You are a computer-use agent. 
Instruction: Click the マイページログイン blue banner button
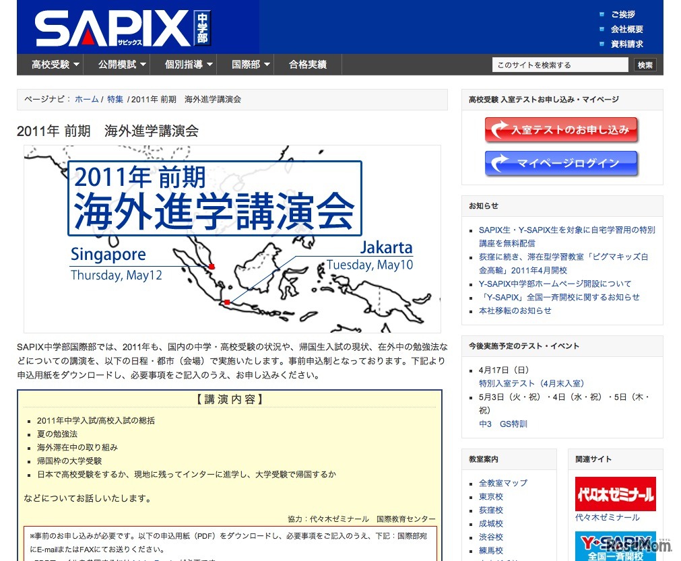tap(561, 162)
